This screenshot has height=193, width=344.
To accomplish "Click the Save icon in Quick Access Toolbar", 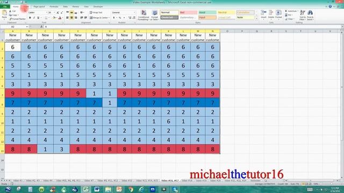I will point(6,2).
